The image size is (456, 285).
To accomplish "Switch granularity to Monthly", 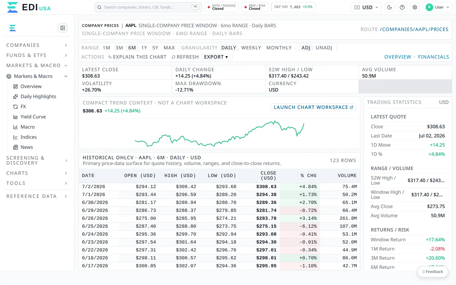I will pos(279,48).
